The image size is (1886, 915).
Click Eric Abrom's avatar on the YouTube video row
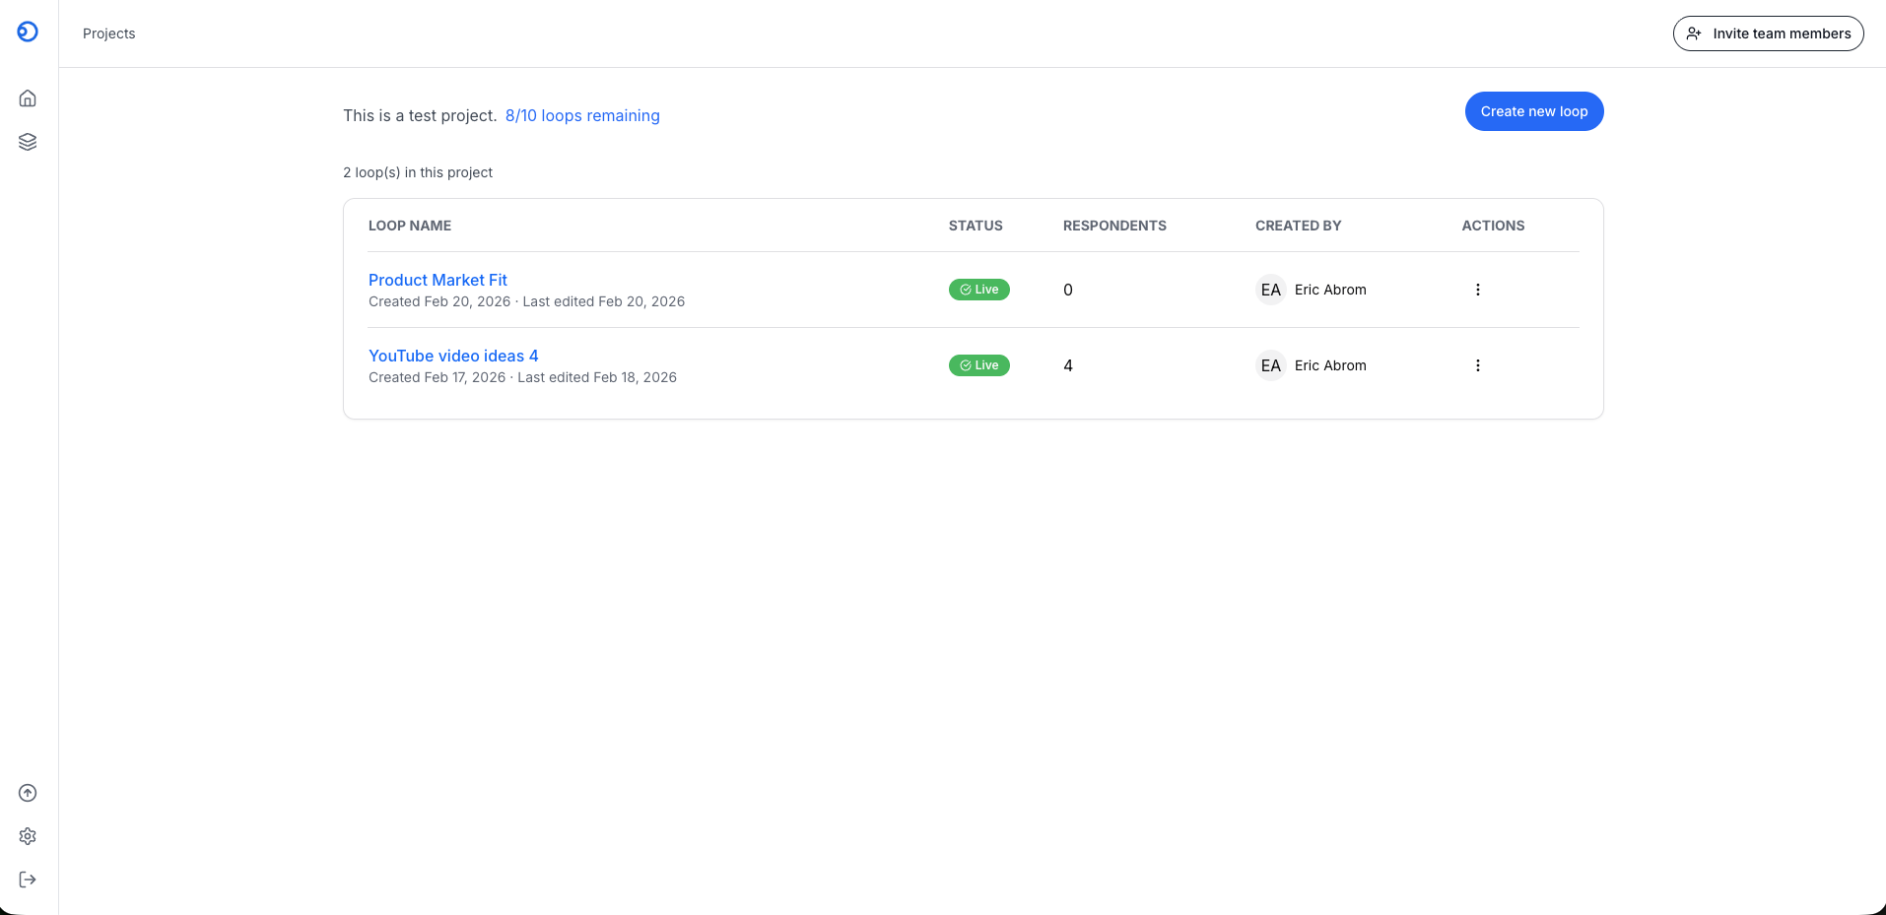[1270, 364]
